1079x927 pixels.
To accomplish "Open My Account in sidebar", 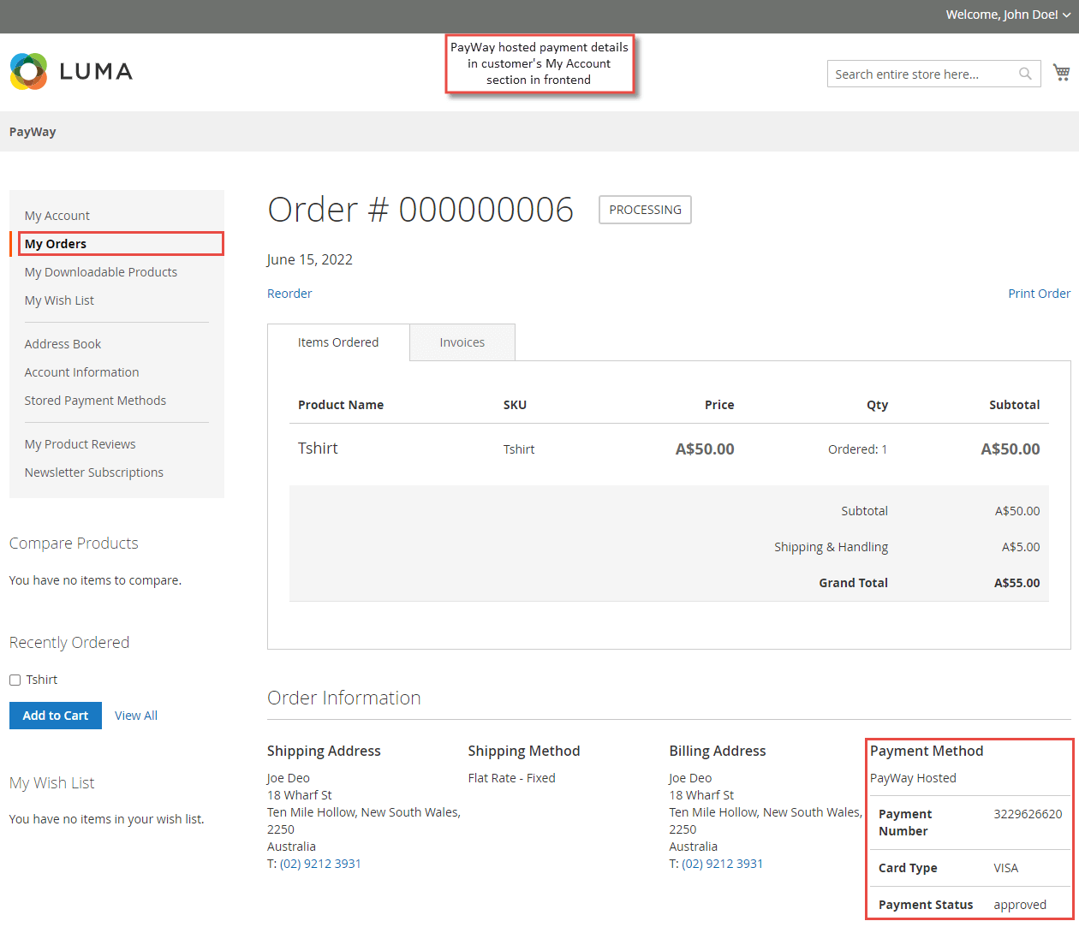I will [x=57, y=216].
